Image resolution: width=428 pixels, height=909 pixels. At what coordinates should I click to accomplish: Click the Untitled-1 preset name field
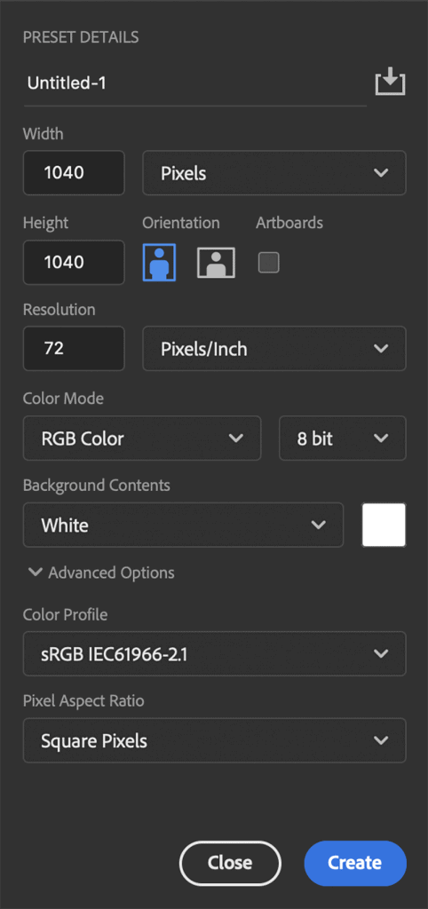194,83
